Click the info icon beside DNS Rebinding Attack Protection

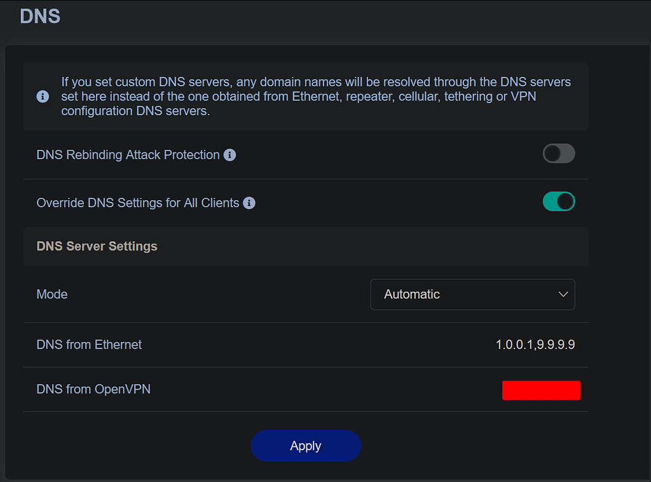[230, 155]
